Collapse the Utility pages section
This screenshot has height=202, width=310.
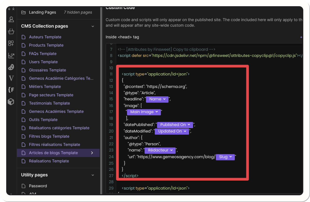click(93, 175)
